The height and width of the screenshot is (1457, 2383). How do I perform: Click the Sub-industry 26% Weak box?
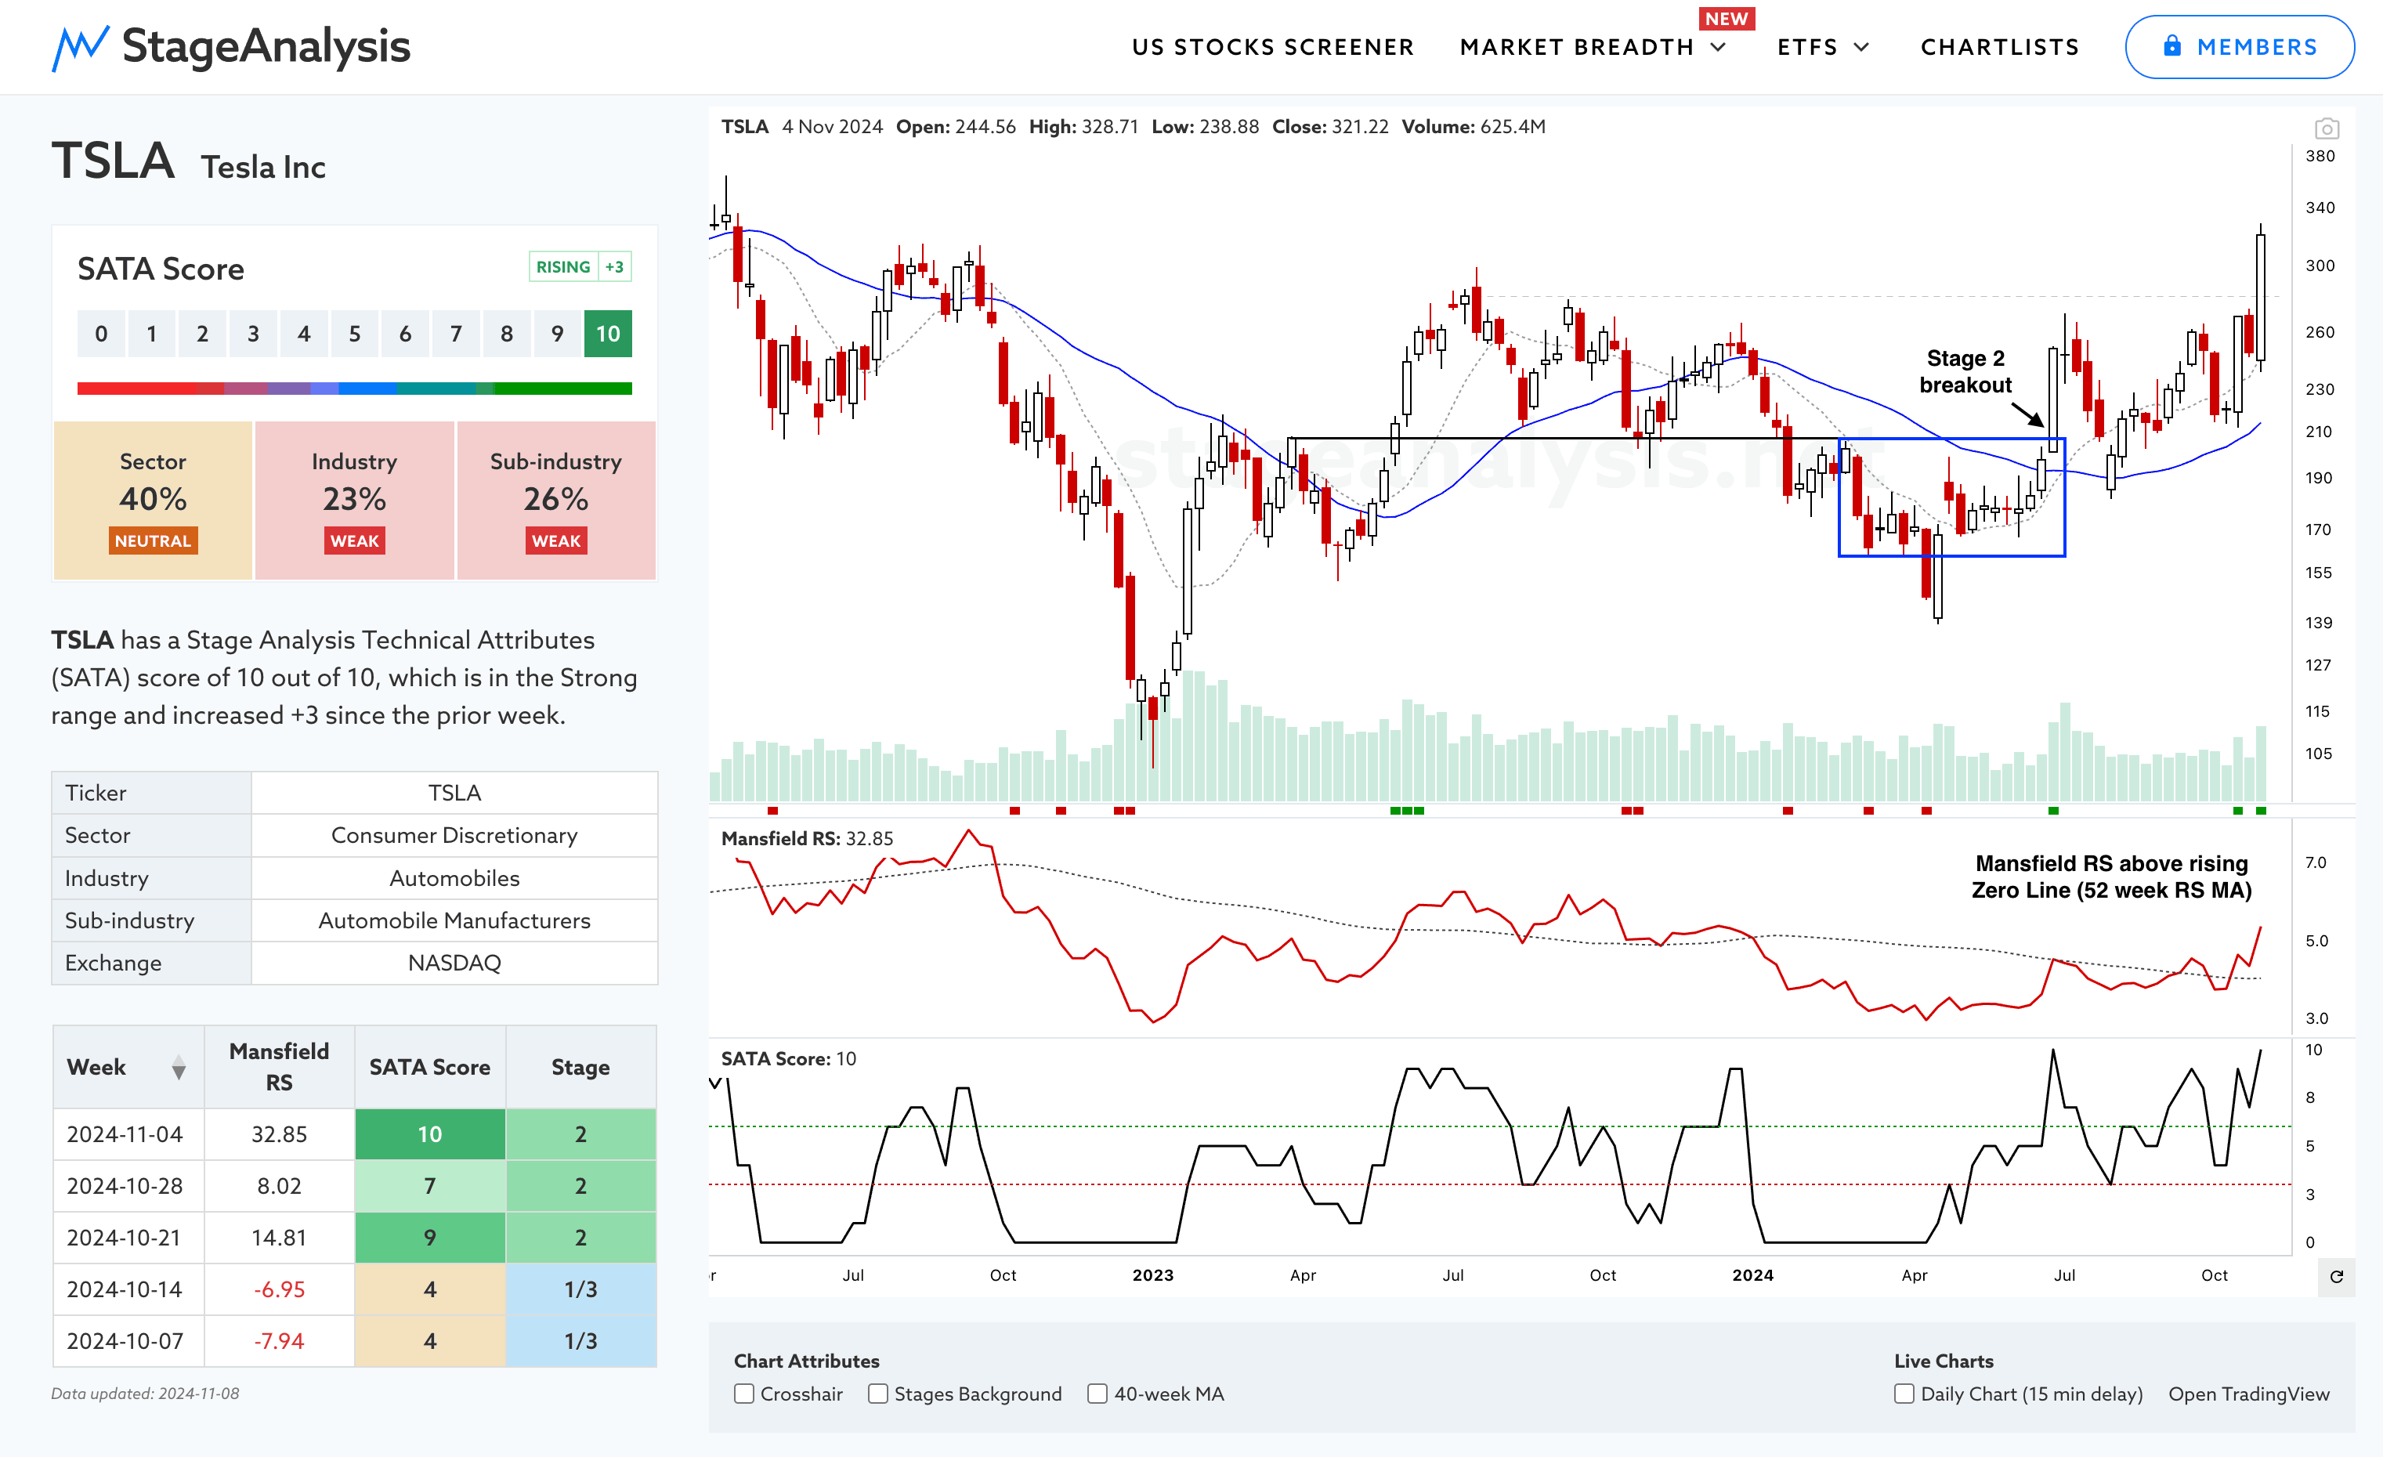pos(556,500)
